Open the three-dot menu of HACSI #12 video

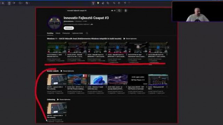coord(126,55)
